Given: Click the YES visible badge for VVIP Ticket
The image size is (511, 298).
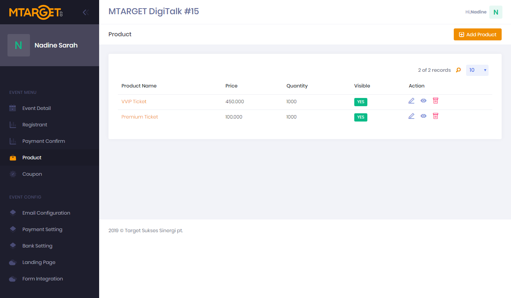Looking at the screenshot, I should 361,102.
